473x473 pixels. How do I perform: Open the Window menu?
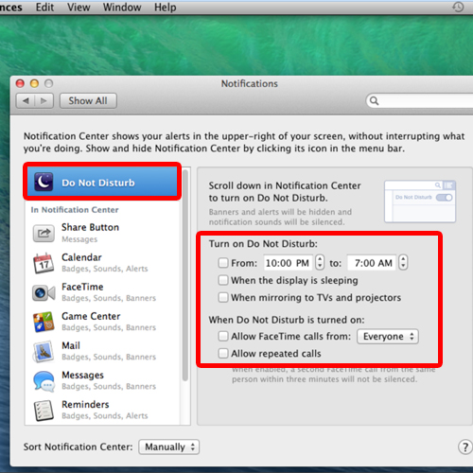coord(122,7)
